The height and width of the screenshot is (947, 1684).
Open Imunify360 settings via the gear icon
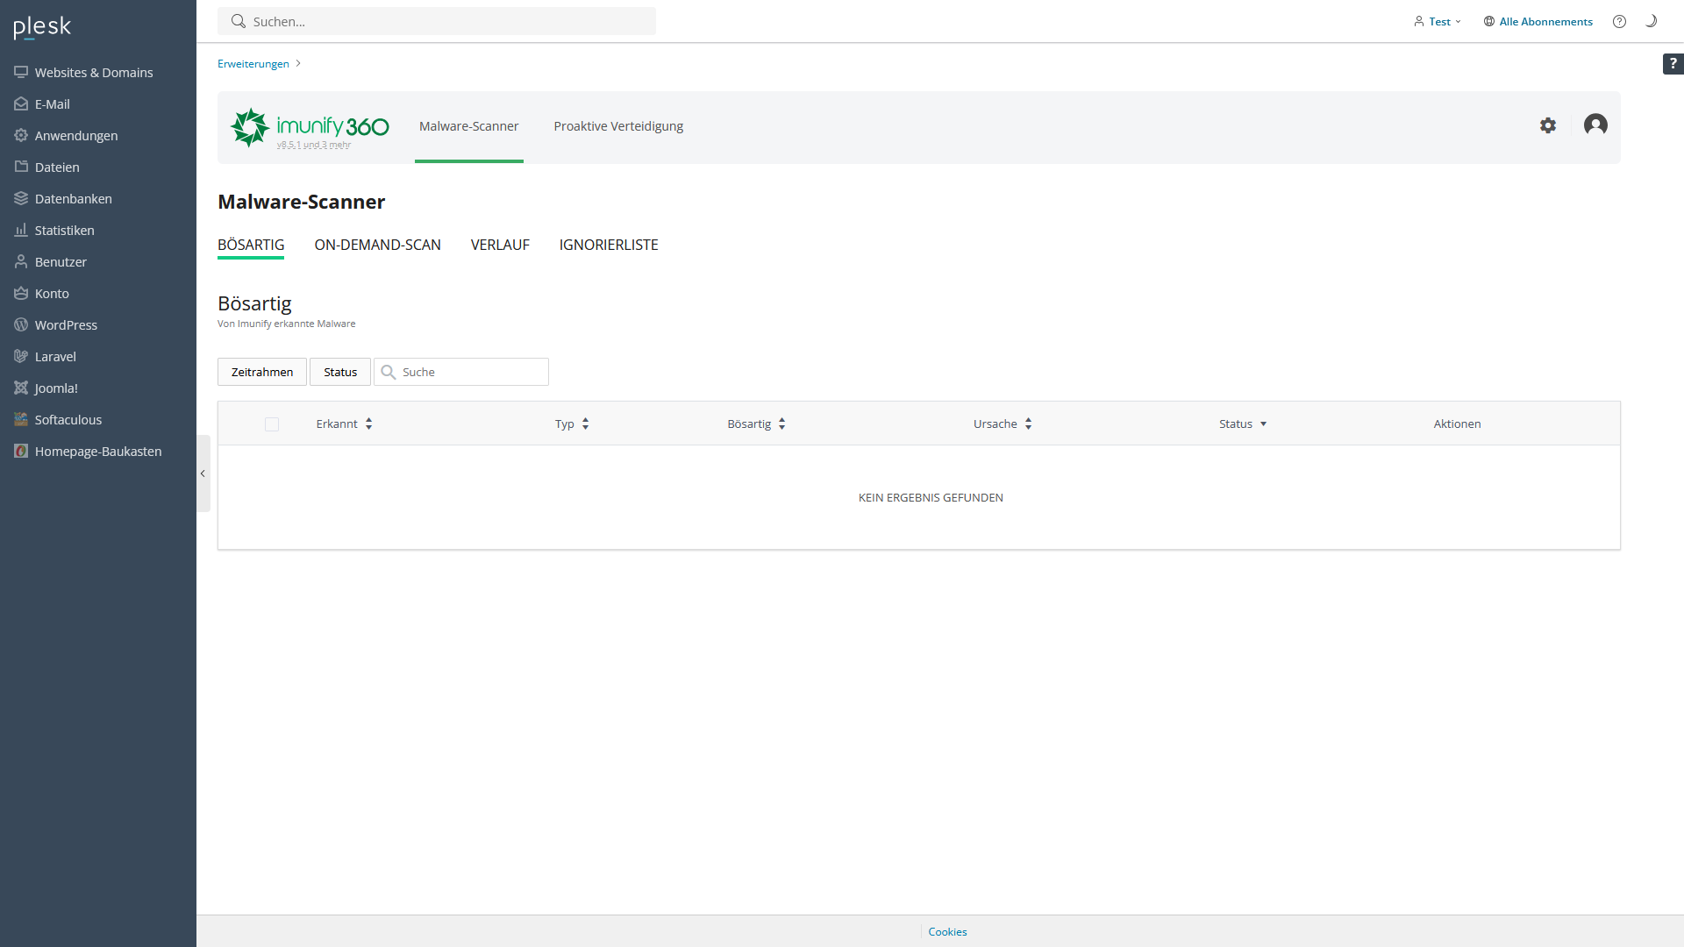1548,125
